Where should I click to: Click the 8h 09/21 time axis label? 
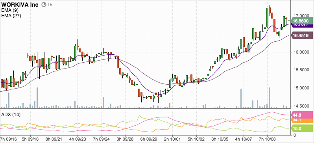pyautogui.click(x=54, y=139)
